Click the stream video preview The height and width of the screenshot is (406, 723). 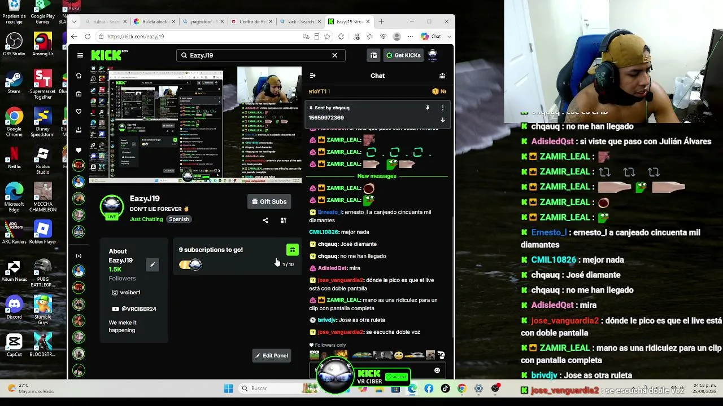(195, 125)
